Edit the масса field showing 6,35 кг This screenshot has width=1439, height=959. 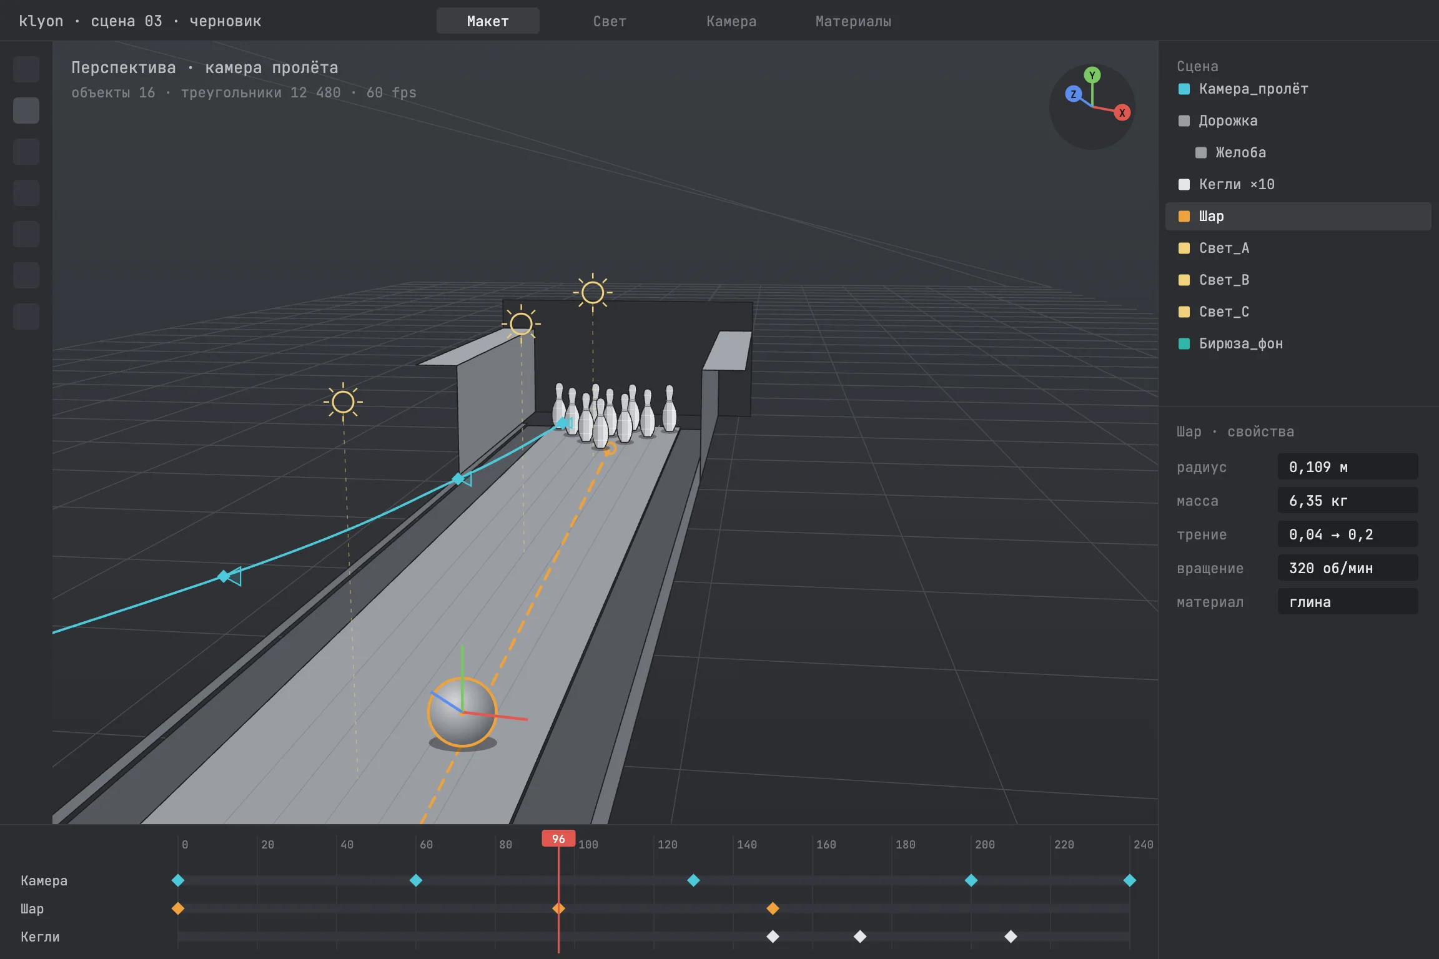click(1348, 501)
